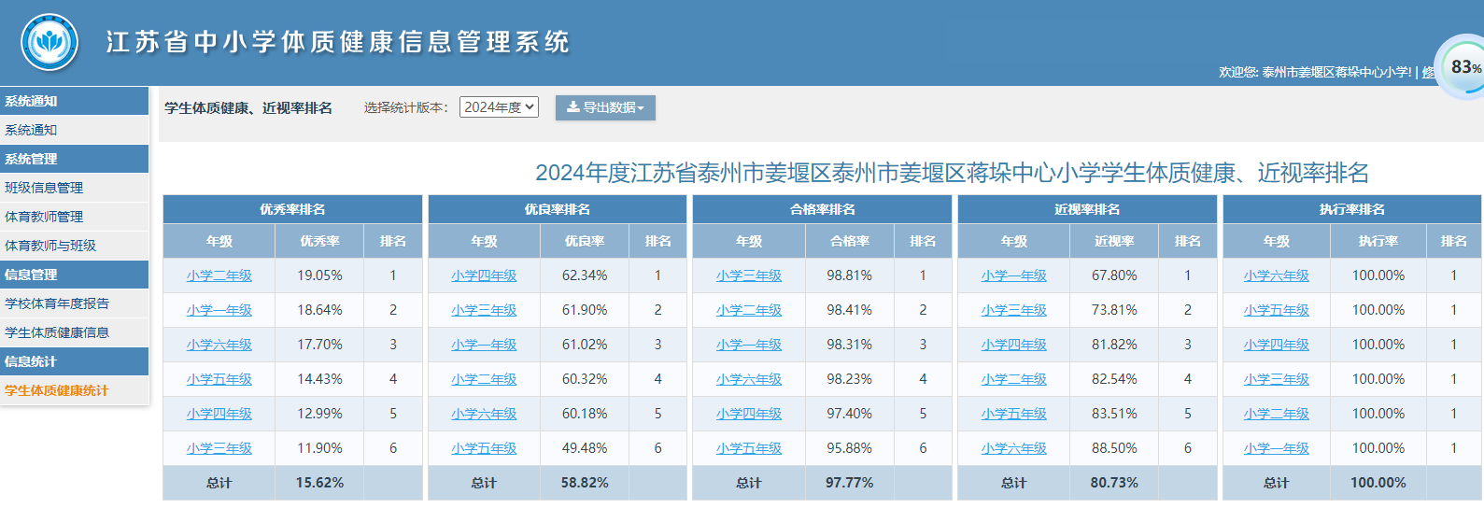Viewport: 1484px width, 508px height.
Task: Click the 导出数据 export button
Action: pyautogui.click(x=605, y=107)
